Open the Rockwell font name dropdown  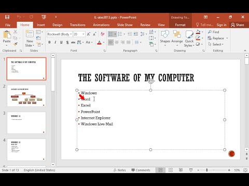click(x=71, y=34)
